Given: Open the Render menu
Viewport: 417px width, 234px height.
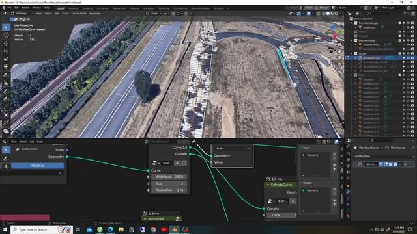Looking at the screenshot, I should [x=25, y=8].
